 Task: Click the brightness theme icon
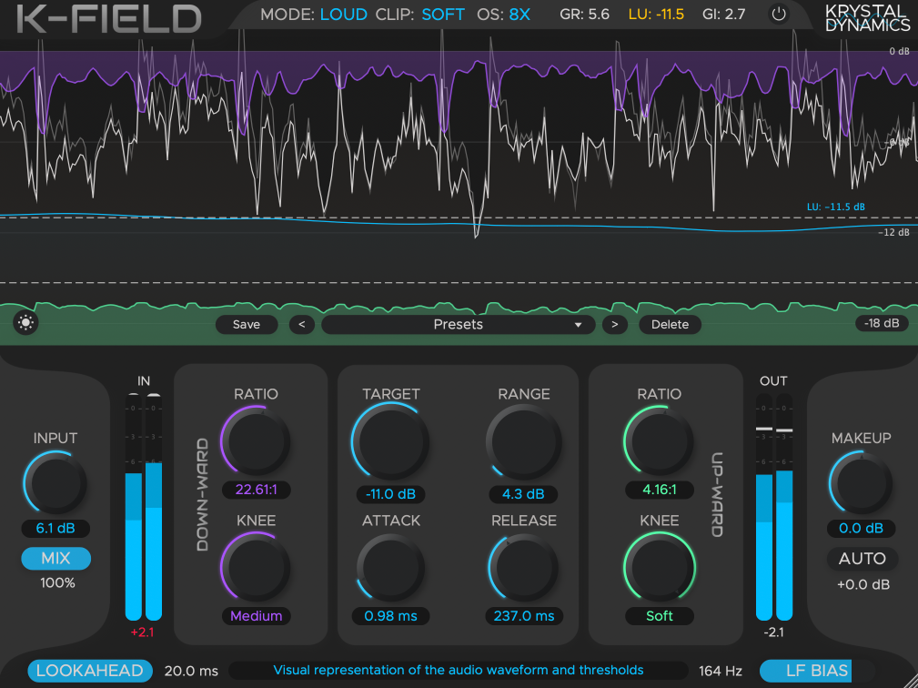click(25, 323)
